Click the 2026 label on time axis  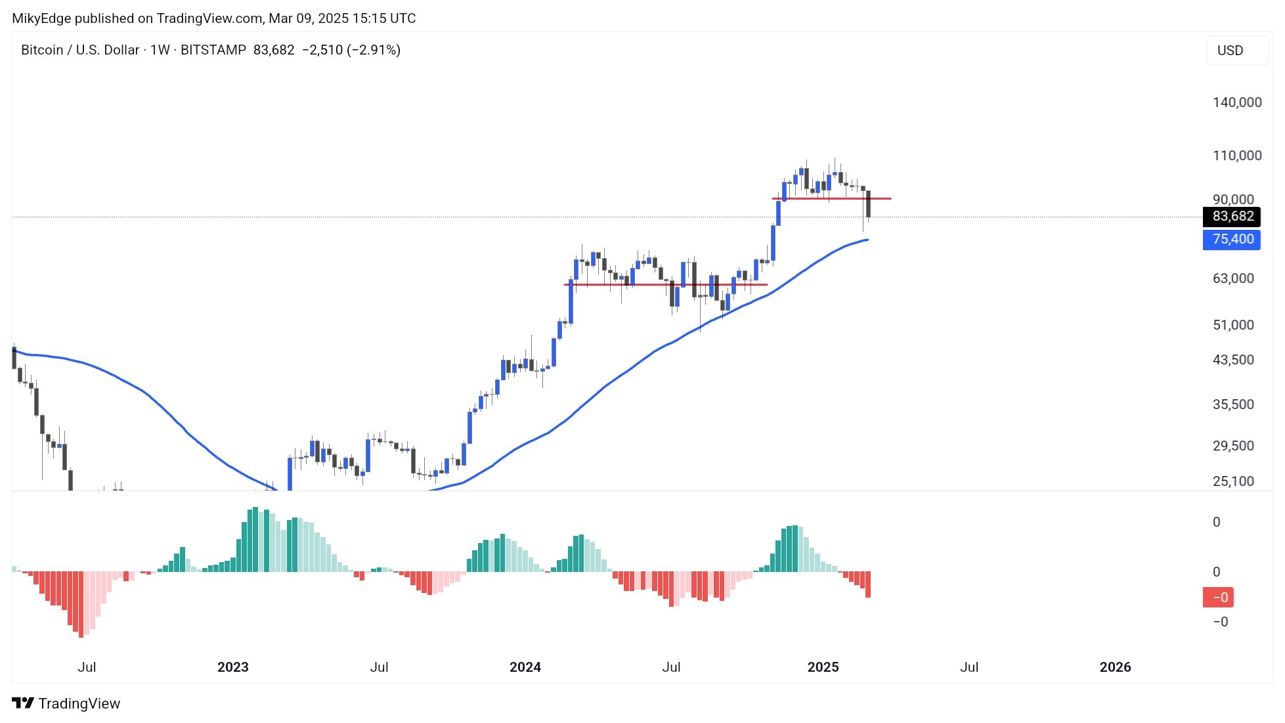click(x=1115, y=667)
